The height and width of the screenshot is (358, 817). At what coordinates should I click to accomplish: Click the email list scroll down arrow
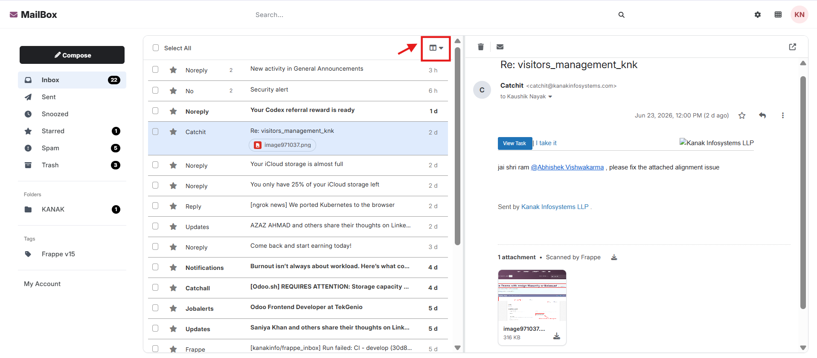[457, 348]
